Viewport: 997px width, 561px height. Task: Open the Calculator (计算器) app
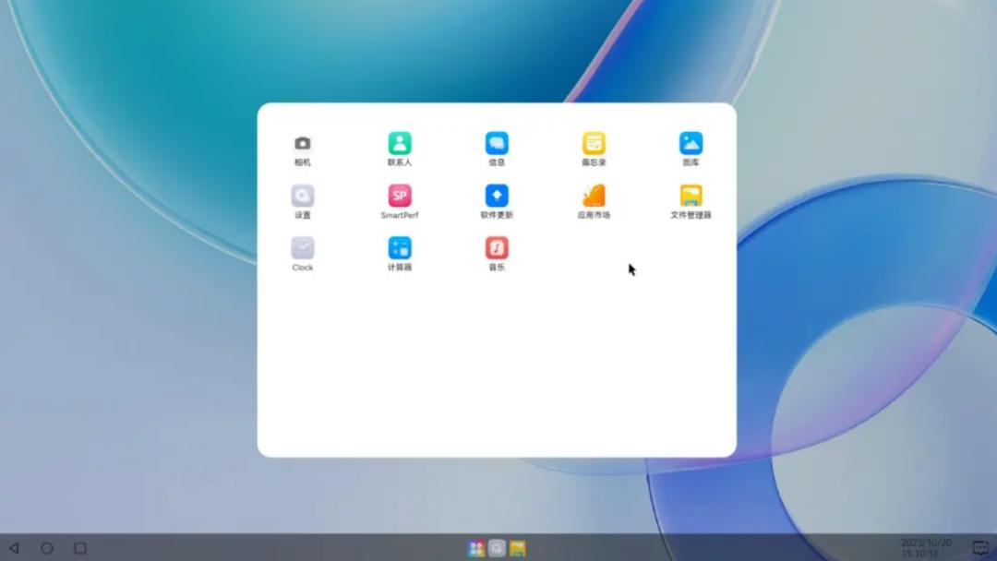(x=399, y=245)
